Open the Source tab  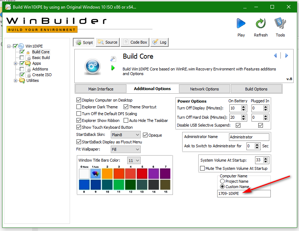click(108, 42)
